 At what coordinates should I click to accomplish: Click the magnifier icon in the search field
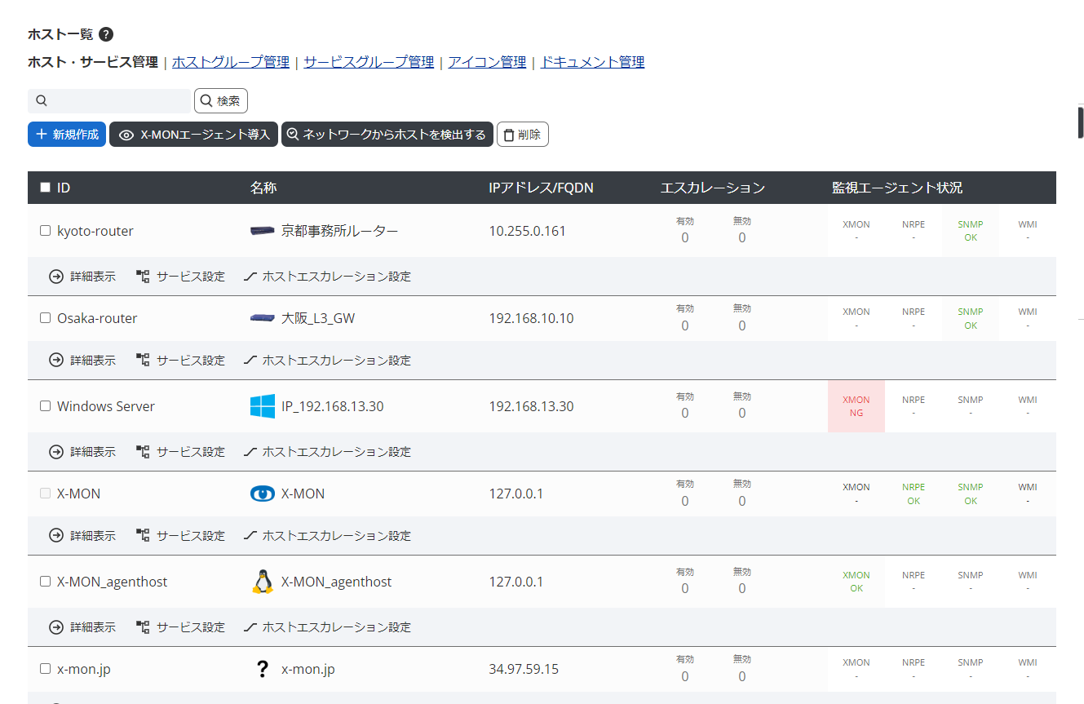click(42, 100)
